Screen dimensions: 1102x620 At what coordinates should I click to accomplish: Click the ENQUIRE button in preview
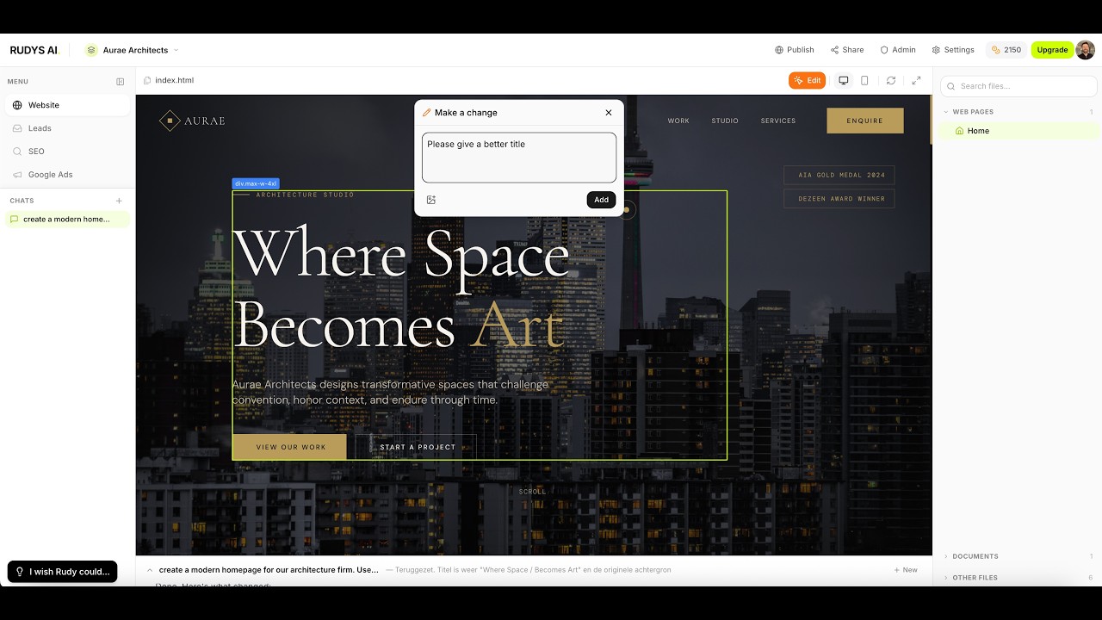[865, 121]
